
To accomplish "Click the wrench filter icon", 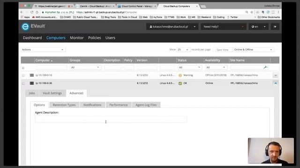I will (x=265, y=67).
